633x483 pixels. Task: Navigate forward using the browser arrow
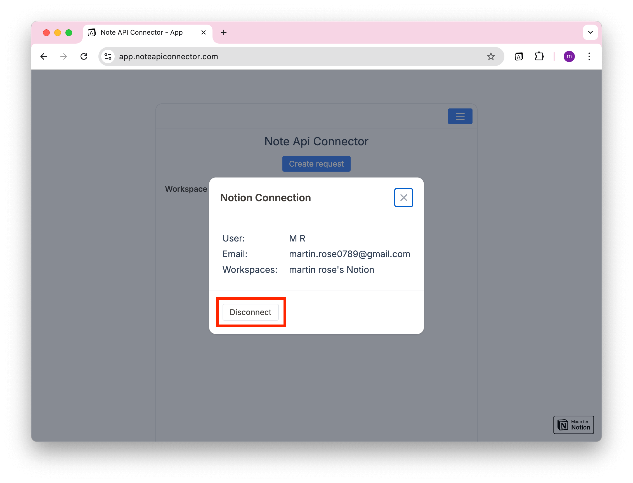[x=63, y=56]
